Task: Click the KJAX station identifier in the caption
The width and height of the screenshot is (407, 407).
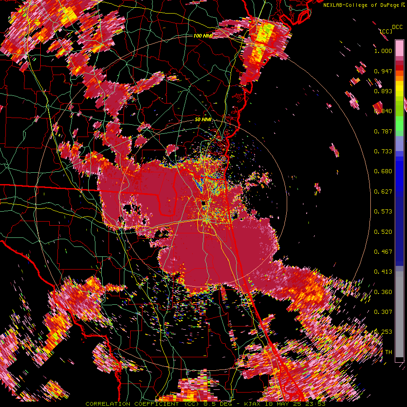Action: click(x=252, y=404)
